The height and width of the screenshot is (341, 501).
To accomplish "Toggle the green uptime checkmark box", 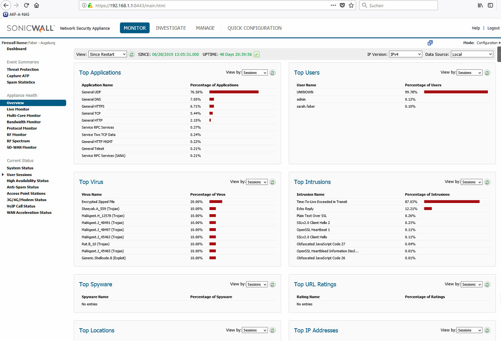I will coord(257,54).
